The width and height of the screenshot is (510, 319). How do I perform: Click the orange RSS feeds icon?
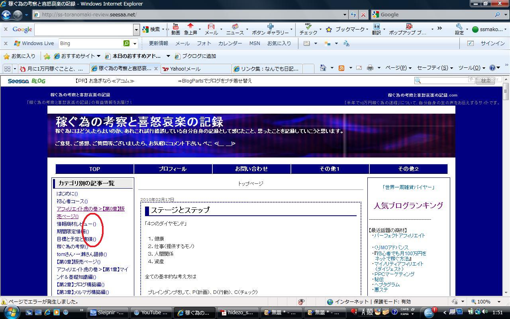[341, 68]
